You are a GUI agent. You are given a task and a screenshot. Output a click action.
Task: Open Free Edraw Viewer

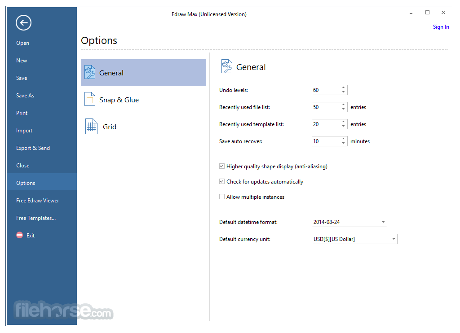tap(42, 201)
